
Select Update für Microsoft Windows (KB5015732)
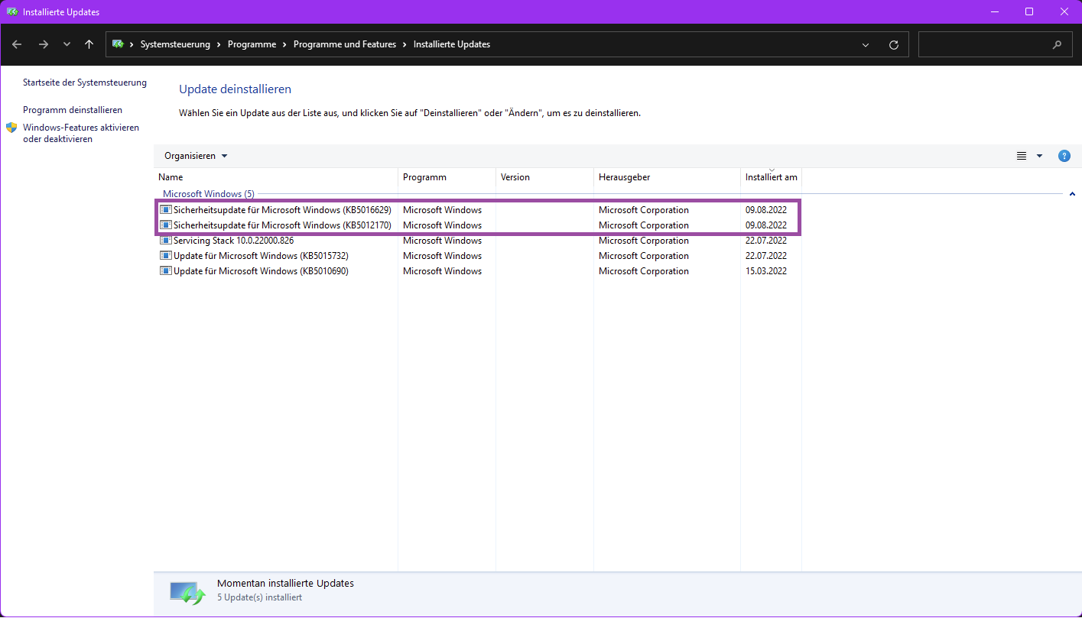[x=479, y=256]
